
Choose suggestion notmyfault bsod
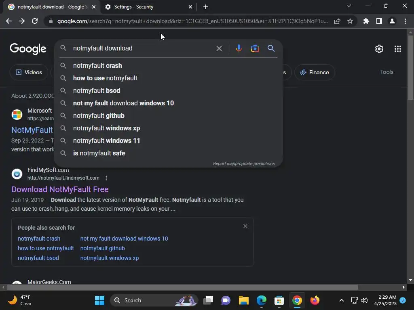[169, 90]
